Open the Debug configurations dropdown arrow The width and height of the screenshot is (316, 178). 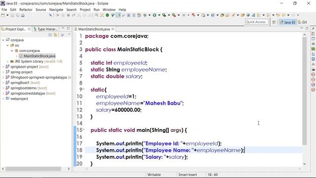149,15
